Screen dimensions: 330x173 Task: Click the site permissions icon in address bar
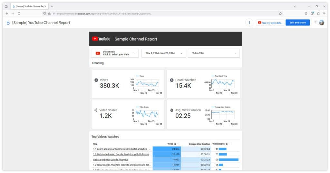pyautogui.click(x=54, y=14)
